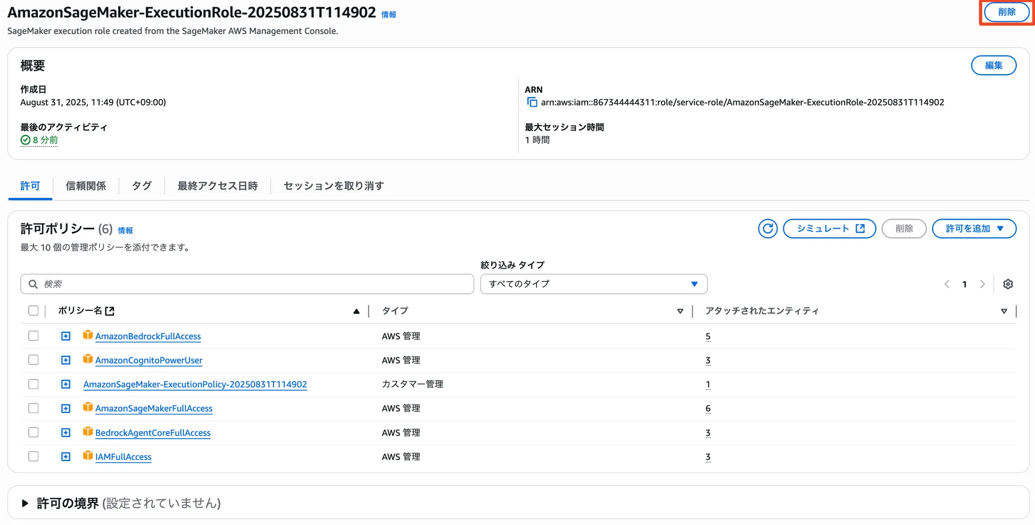Image resolution: width=1035 pixels, height=525 pixels.
Task: Open the シミュレート policy simulator button
Action: tap(829, 229)
